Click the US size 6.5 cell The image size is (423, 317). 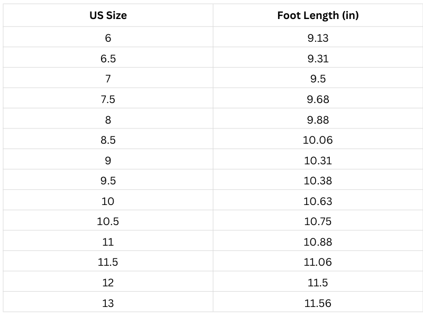coord(108,59)
